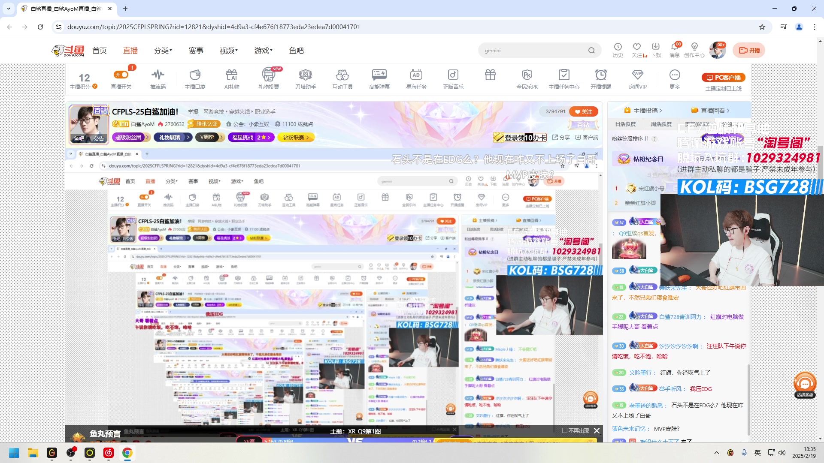Click the 举报 report link
Image resolution: width=824 pixels, height=463 pixels.
[193, 111]
